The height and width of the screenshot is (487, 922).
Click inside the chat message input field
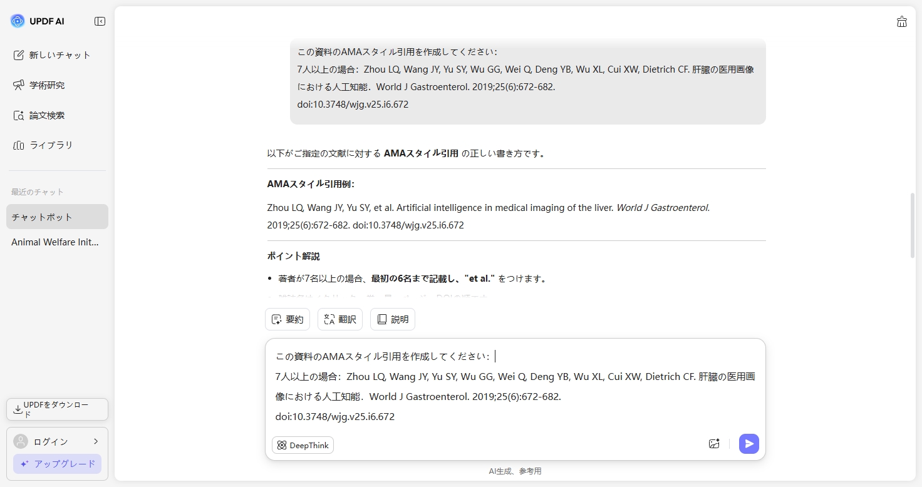tap(514, 387)
